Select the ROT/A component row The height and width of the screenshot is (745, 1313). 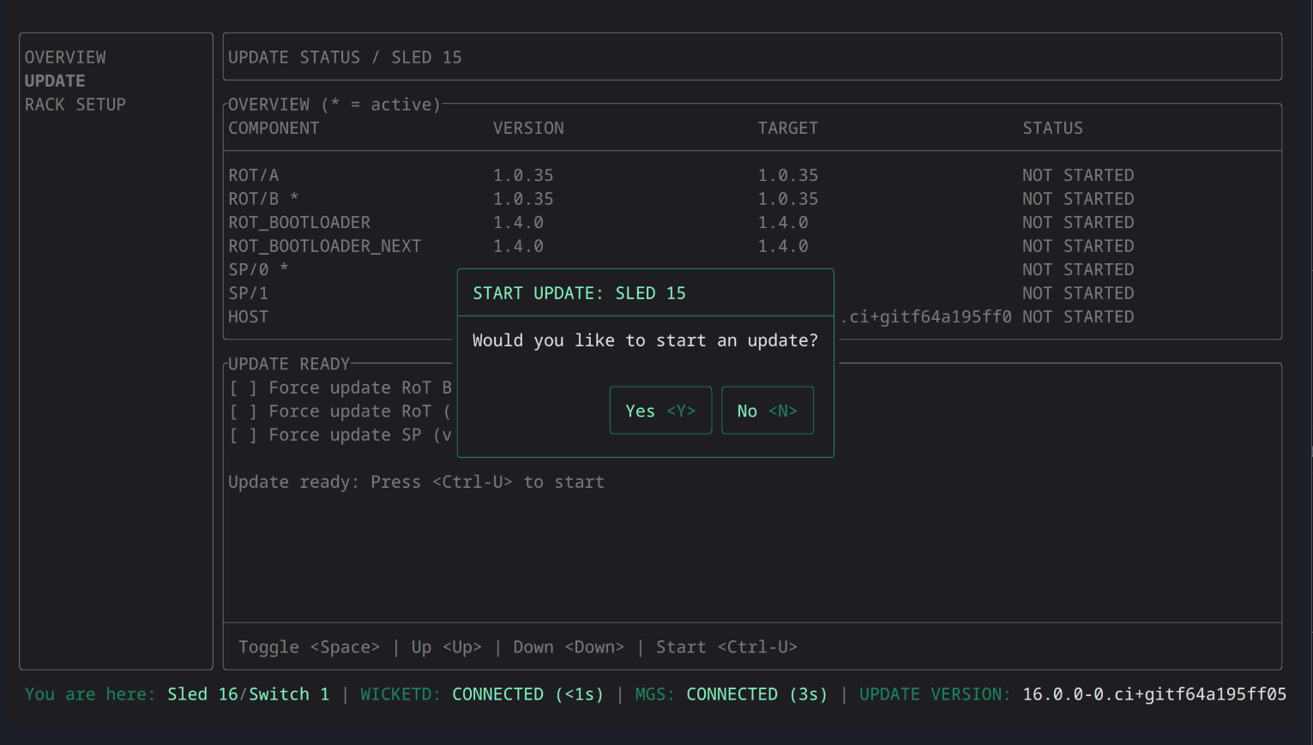752,175
